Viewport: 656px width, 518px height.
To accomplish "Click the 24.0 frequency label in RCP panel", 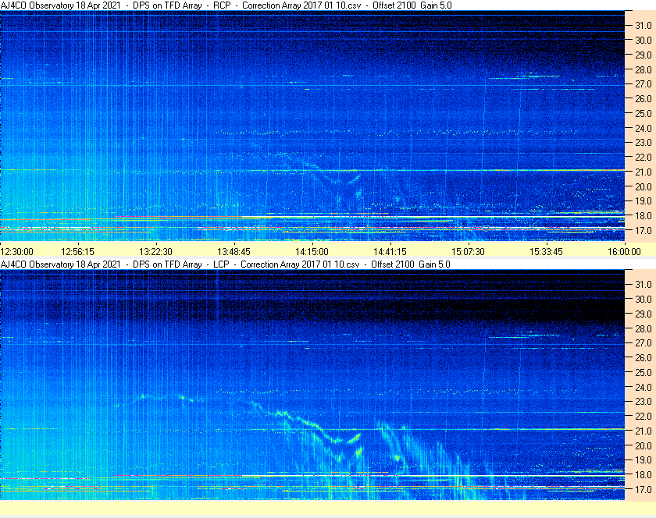I will (x=644, y=128).
